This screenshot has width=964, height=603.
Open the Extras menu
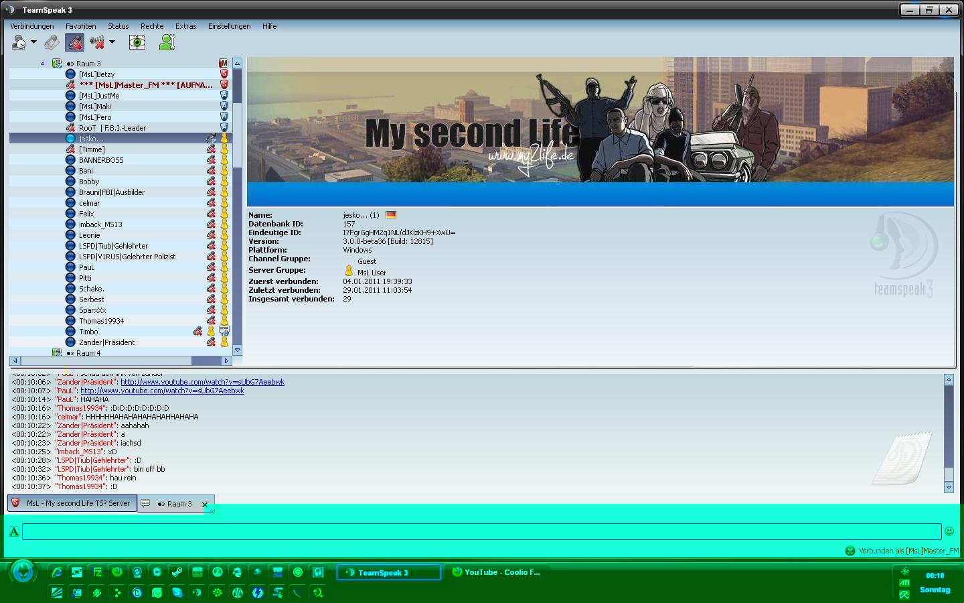pos(186,26)
